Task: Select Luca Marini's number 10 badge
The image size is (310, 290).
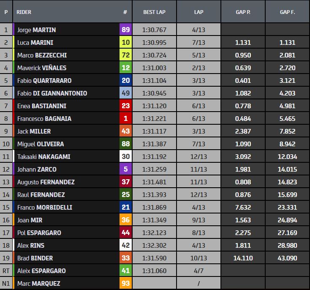Action: point(125,43)
